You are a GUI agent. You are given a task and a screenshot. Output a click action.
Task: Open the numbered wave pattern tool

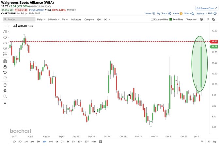[5, 48]
